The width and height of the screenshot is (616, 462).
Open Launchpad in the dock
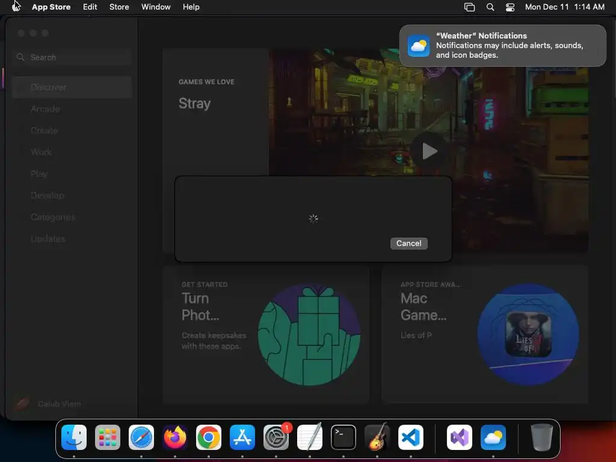[108, 437]
